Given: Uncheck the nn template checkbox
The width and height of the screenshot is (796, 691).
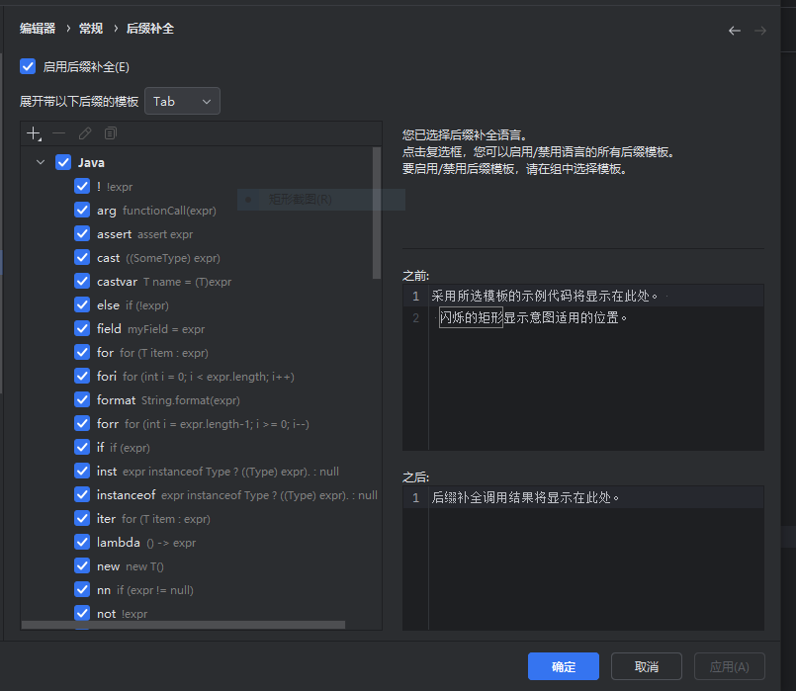Looking at the screenshot, I should pyautogui.click(x=82, y=589).
